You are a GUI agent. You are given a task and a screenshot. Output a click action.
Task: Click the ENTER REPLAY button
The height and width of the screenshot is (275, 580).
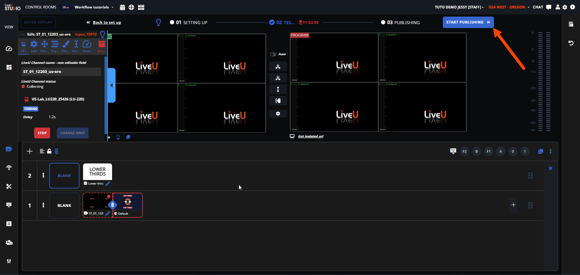point(38,22)
